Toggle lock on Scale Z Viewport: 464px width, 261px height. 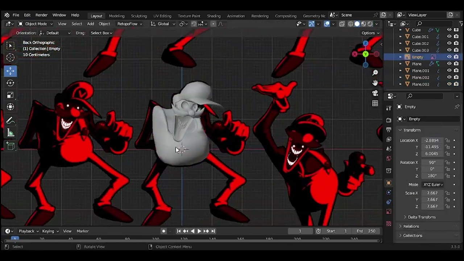coord(448,206)
